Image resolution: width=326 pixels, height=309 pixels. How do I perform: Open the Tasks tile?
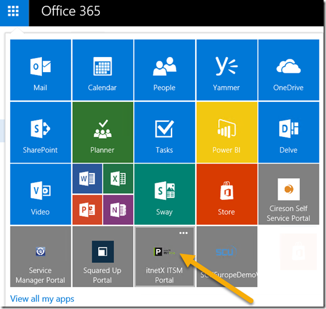coord(165,132)
